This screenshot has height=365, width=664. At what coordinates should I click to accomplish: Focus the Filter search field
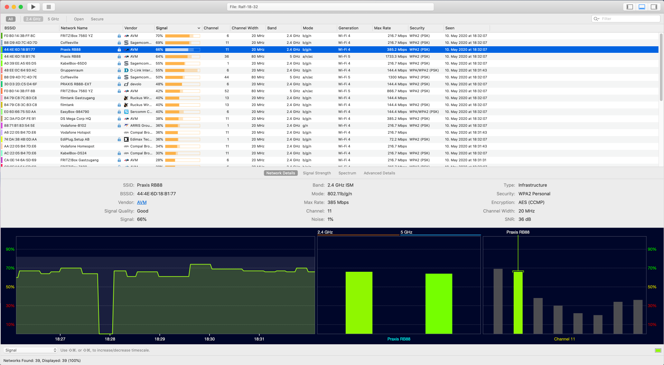click(626, 19)
